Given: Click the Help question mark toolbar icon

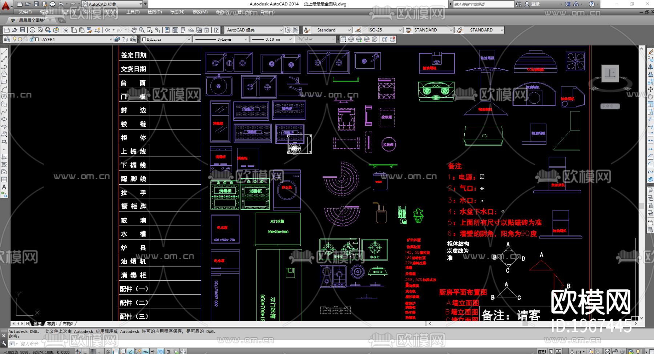Looking at the screenshot, I should [217, 30].
